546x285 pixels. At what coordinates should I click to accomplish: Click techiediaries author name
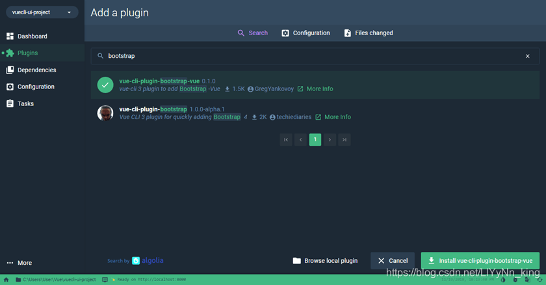[x=294, y=117]
